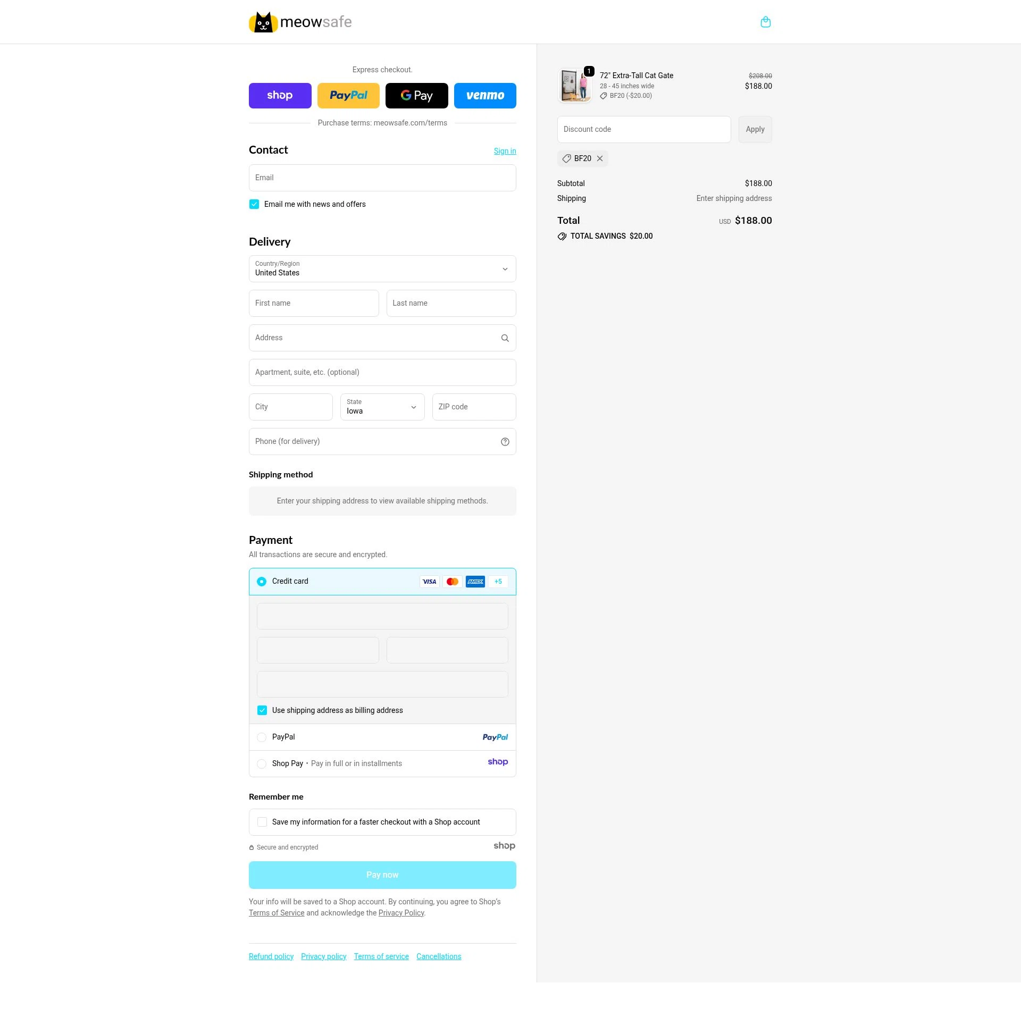Checkout using Google Pay
1021x1025 pixels.
[x=417, y=96]
